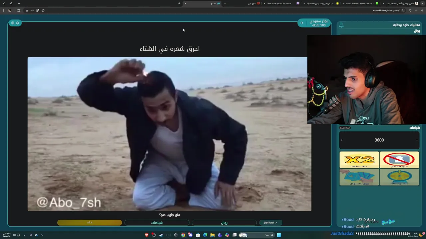Open Google Chrome from the taskbar
Viewport: 426px width, 239px height.
(x=183, y=235)
